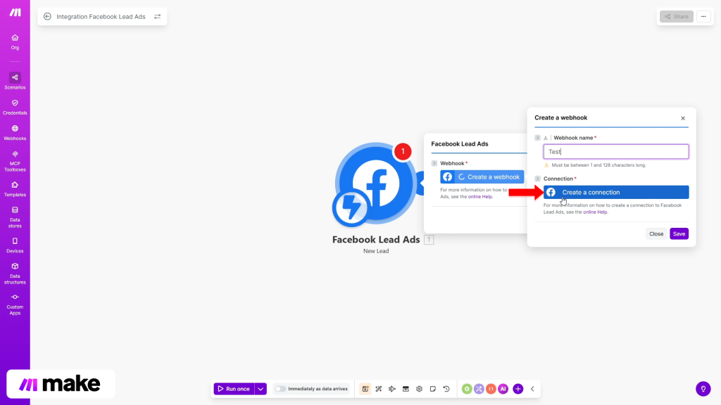Screen dimensions: 721x405
Task: Open the history clock icon
Action: click(446, 389)
